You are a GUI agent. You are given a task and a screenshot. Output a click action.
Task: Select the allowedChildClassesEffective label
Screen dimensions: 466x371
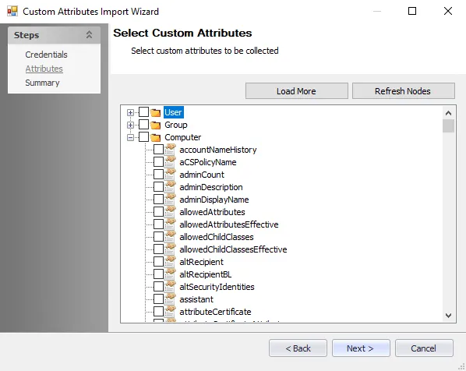pos(233,249)
